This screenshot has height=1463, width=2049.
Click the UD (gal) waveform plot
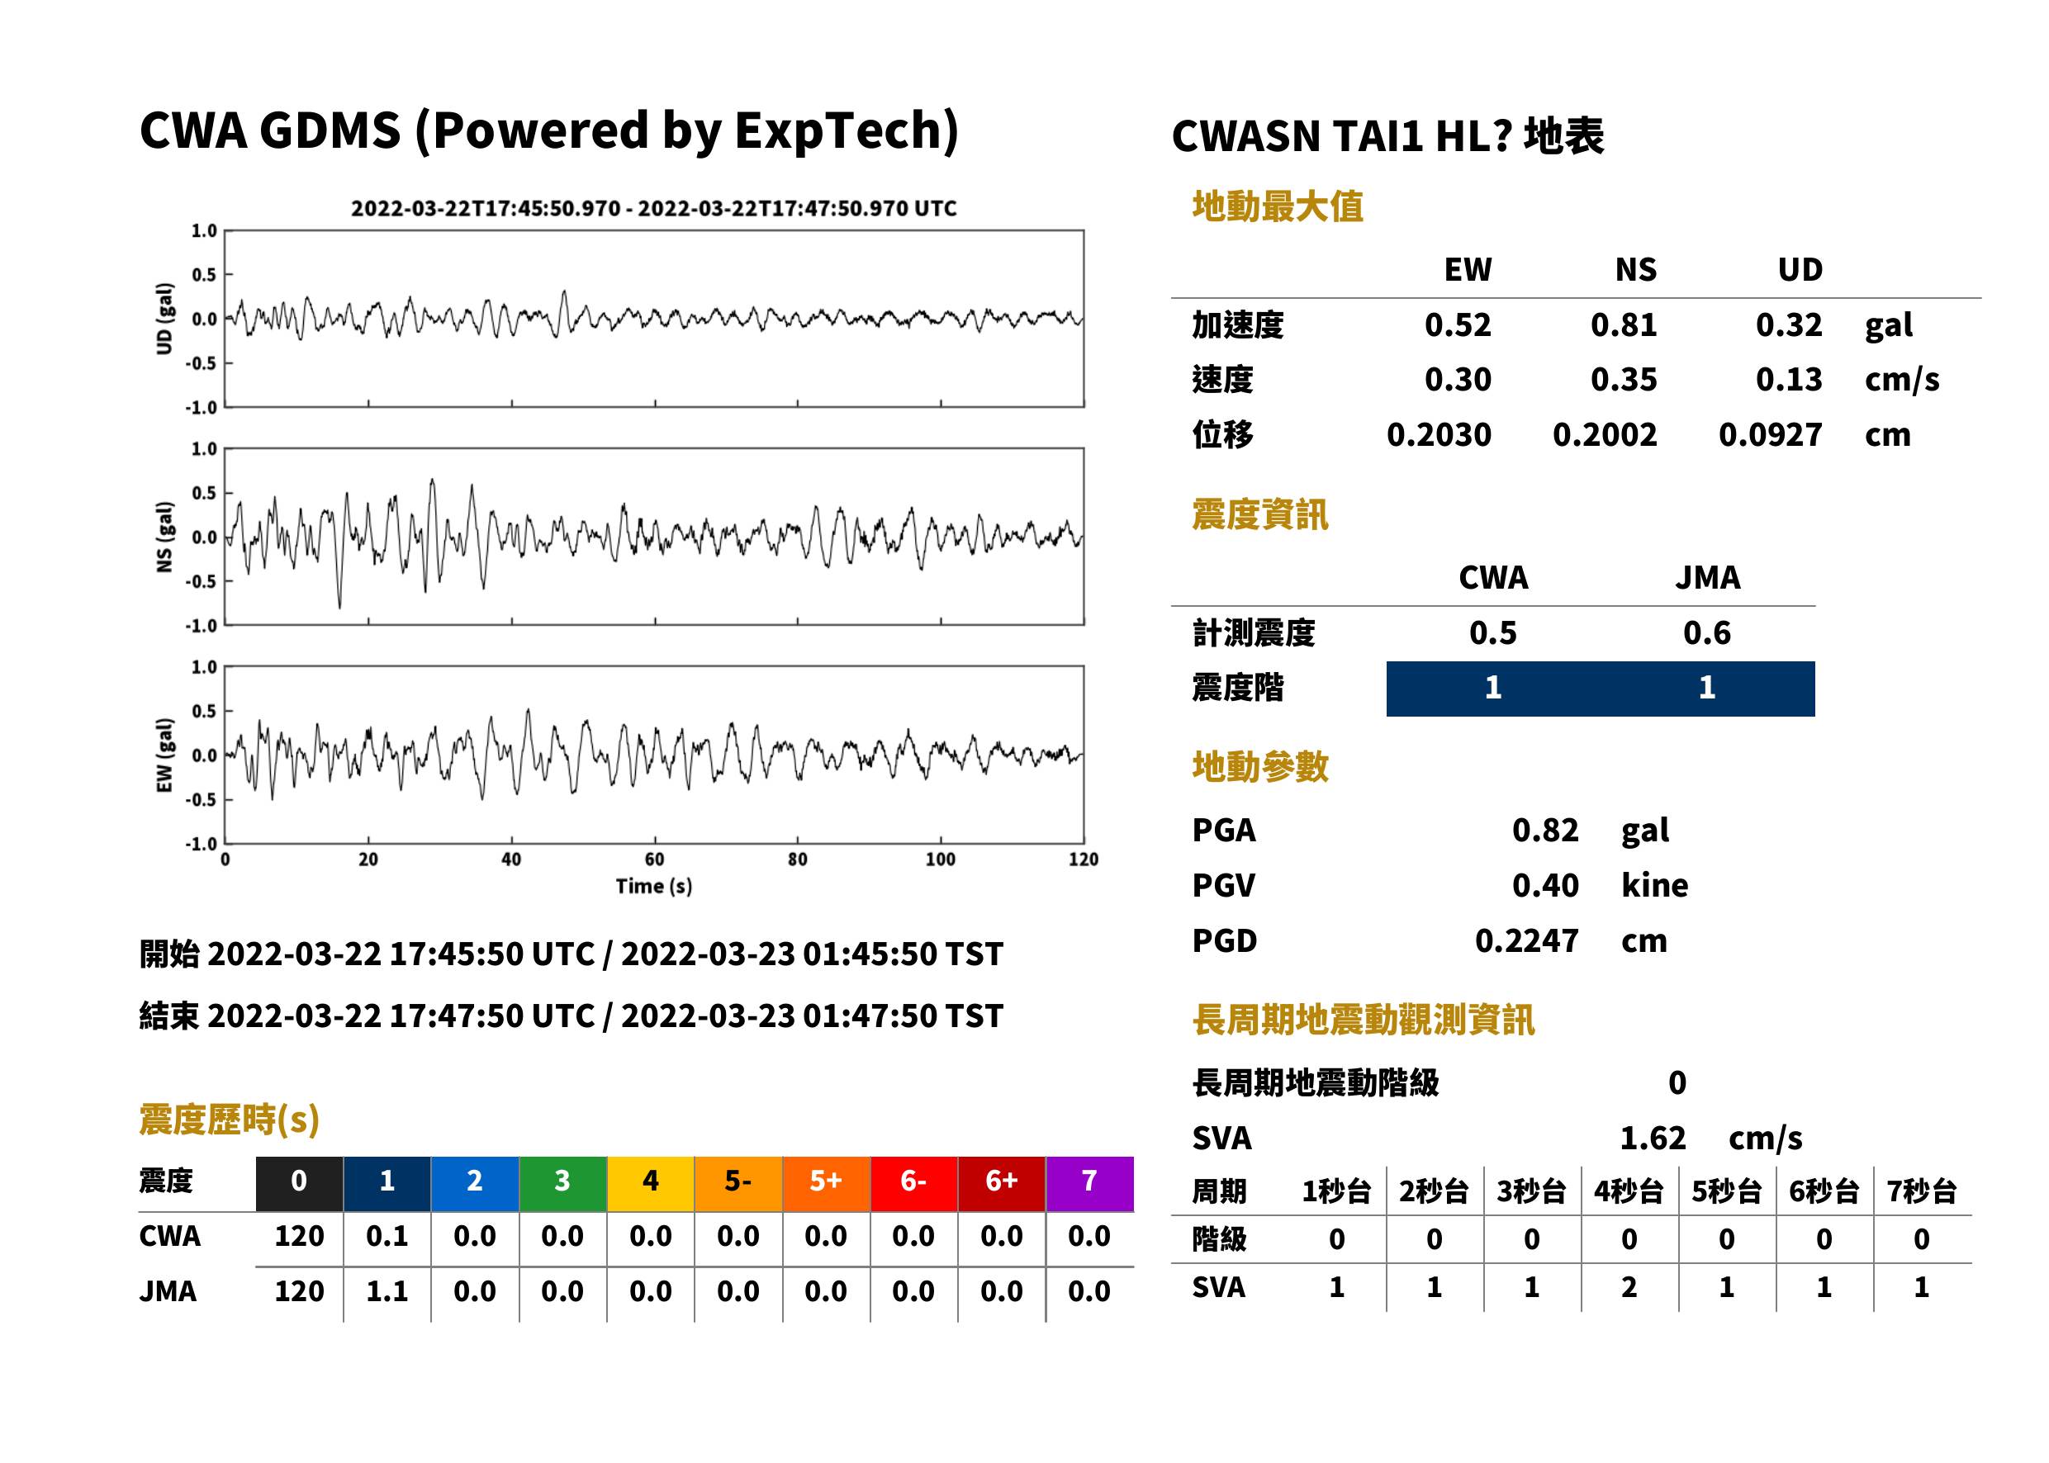(654, 319)
